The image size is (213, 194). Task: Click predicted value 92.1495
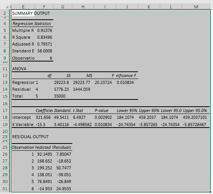pyautogui.click(x=45, y=154)
